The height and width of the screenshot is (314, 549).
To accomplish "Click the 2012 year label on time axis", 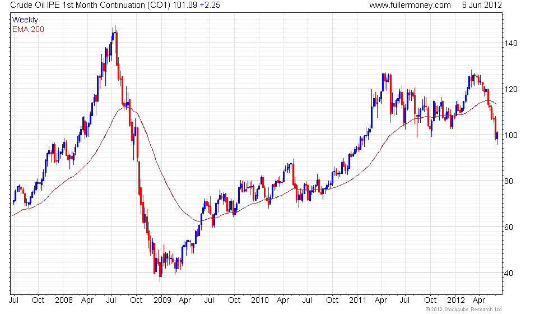I will [x=456, y=301].
